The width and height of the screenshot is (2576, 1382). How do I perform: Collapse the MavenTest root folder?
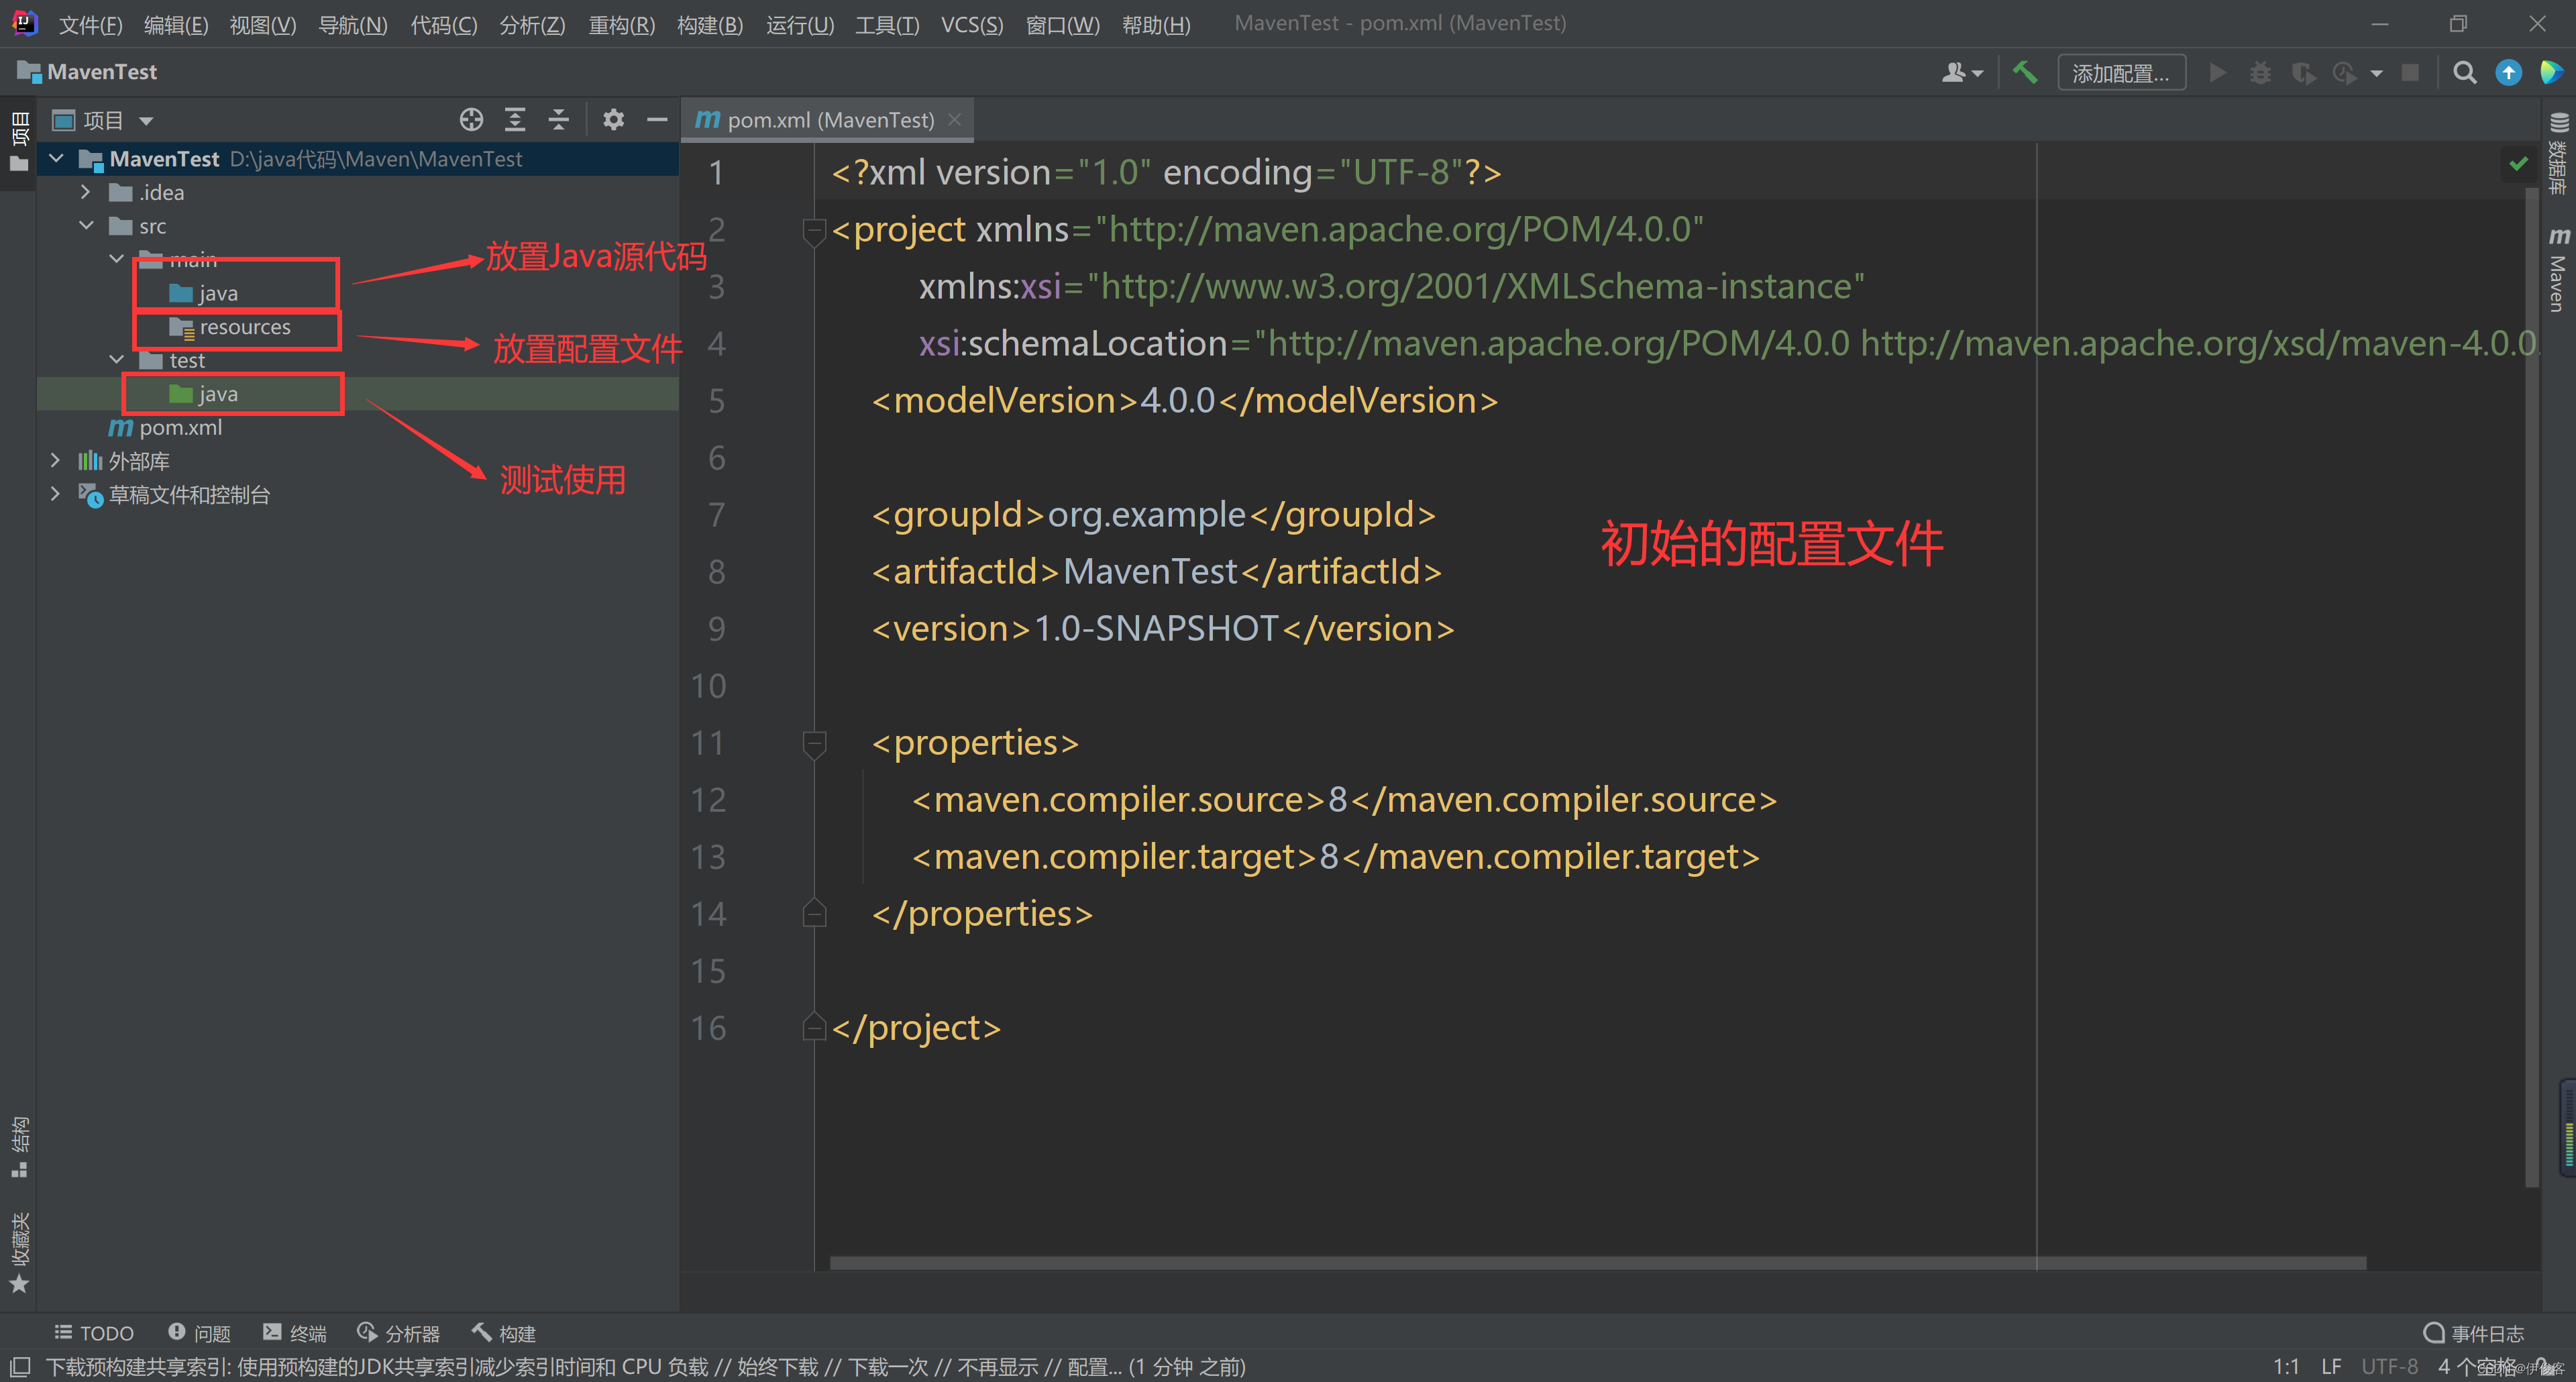pos(56,159)
